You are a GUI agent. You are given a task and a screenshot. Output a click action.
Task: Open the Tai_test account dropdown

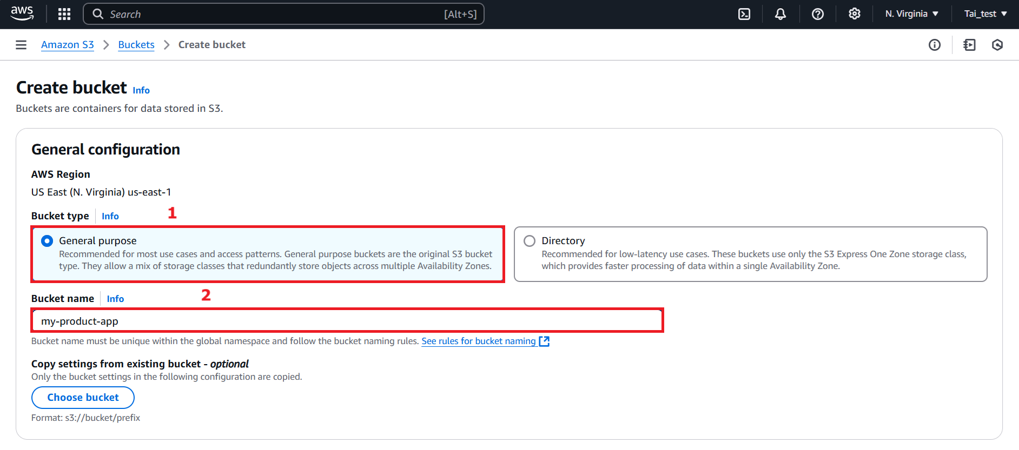985,14
